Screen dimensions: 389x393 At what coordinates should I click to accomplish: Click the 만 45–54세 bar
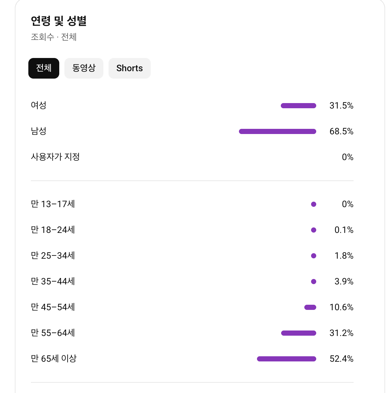click(310, 307)
